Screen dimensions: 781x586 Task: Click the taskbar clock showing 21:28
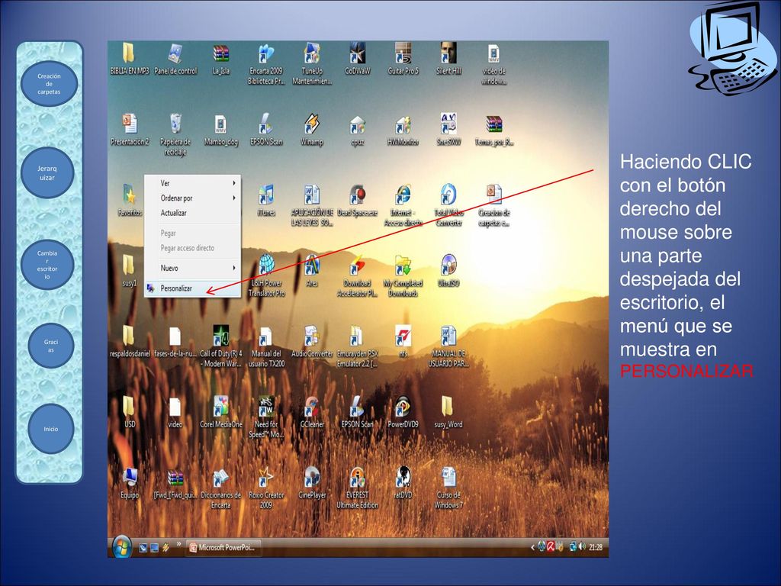click(596, 547)
